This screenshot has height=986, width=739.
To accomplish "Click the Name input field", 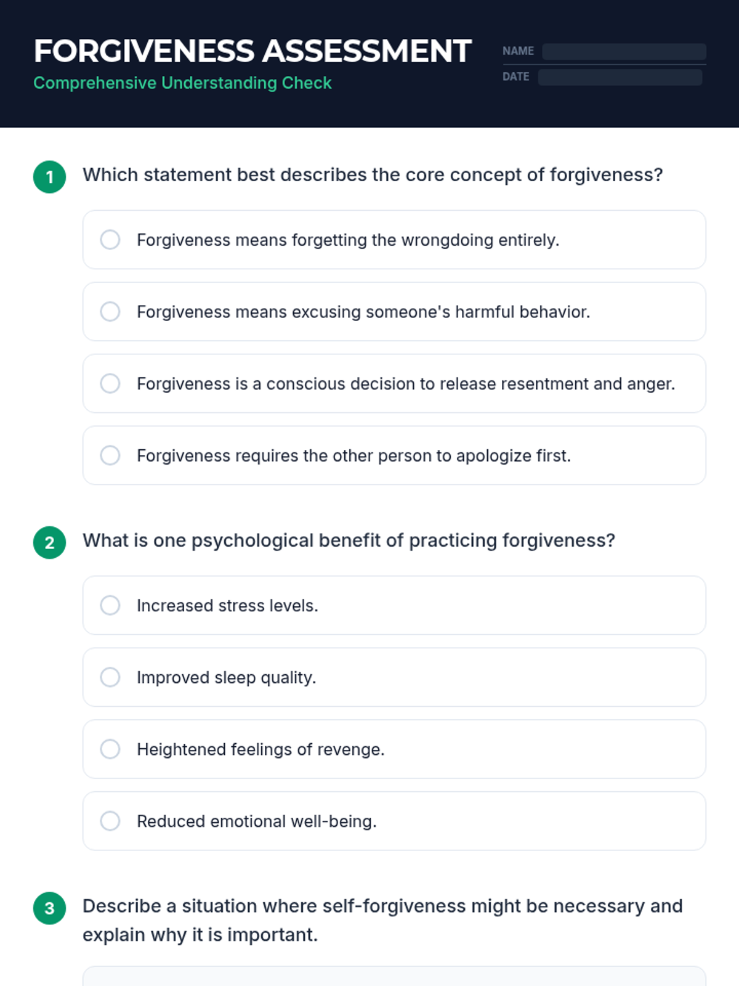I will point(623,51).
